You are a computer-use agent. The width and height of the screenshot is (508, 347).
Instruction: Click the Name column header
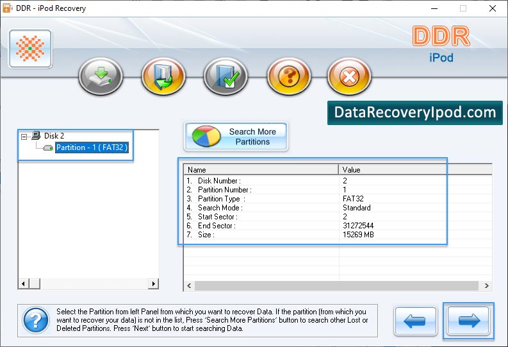click(x=261, y=169)
